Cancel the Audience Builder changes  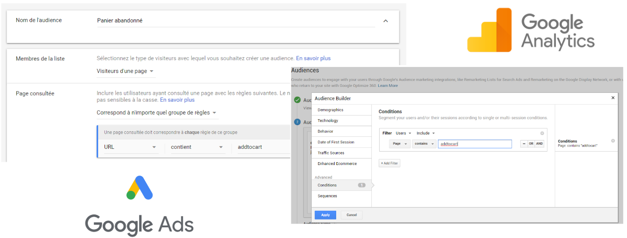(x=351, y=215)
